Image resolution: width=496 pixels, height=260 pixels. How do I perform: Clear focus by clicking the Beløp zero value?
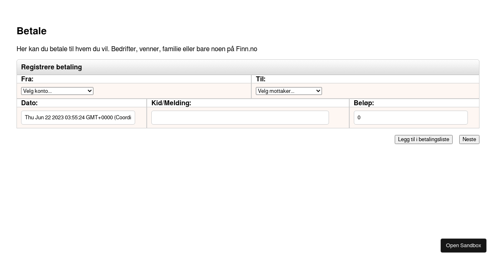359,118
